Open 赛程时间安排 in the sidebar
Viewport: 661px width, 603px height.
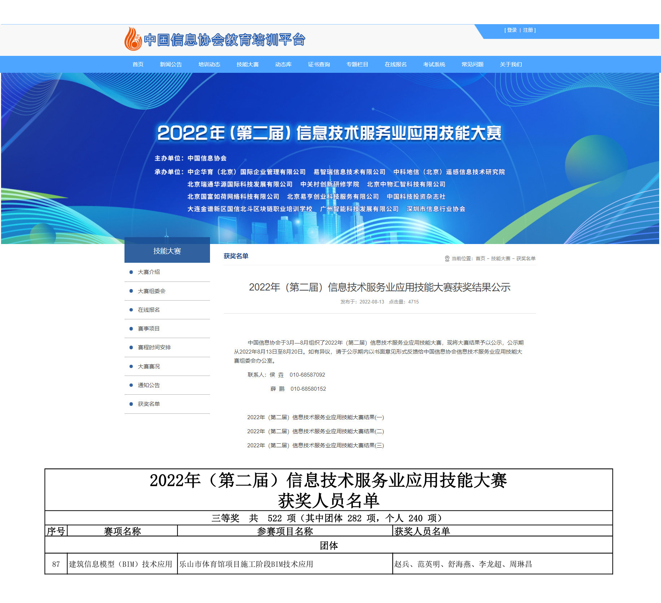(154, 347)
